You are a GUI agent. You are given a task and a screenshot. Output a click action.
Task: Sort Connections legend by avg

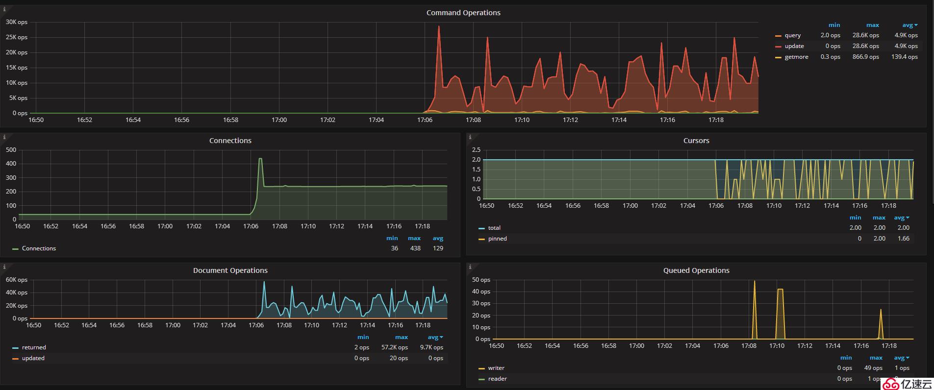click(x=438, y=238)
